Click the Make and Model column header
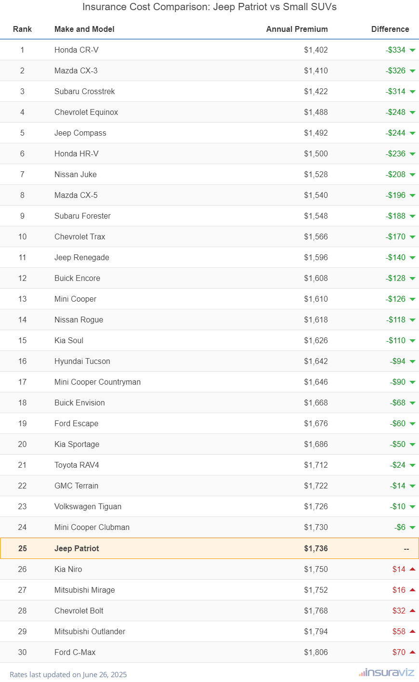 tap(84, 29)
